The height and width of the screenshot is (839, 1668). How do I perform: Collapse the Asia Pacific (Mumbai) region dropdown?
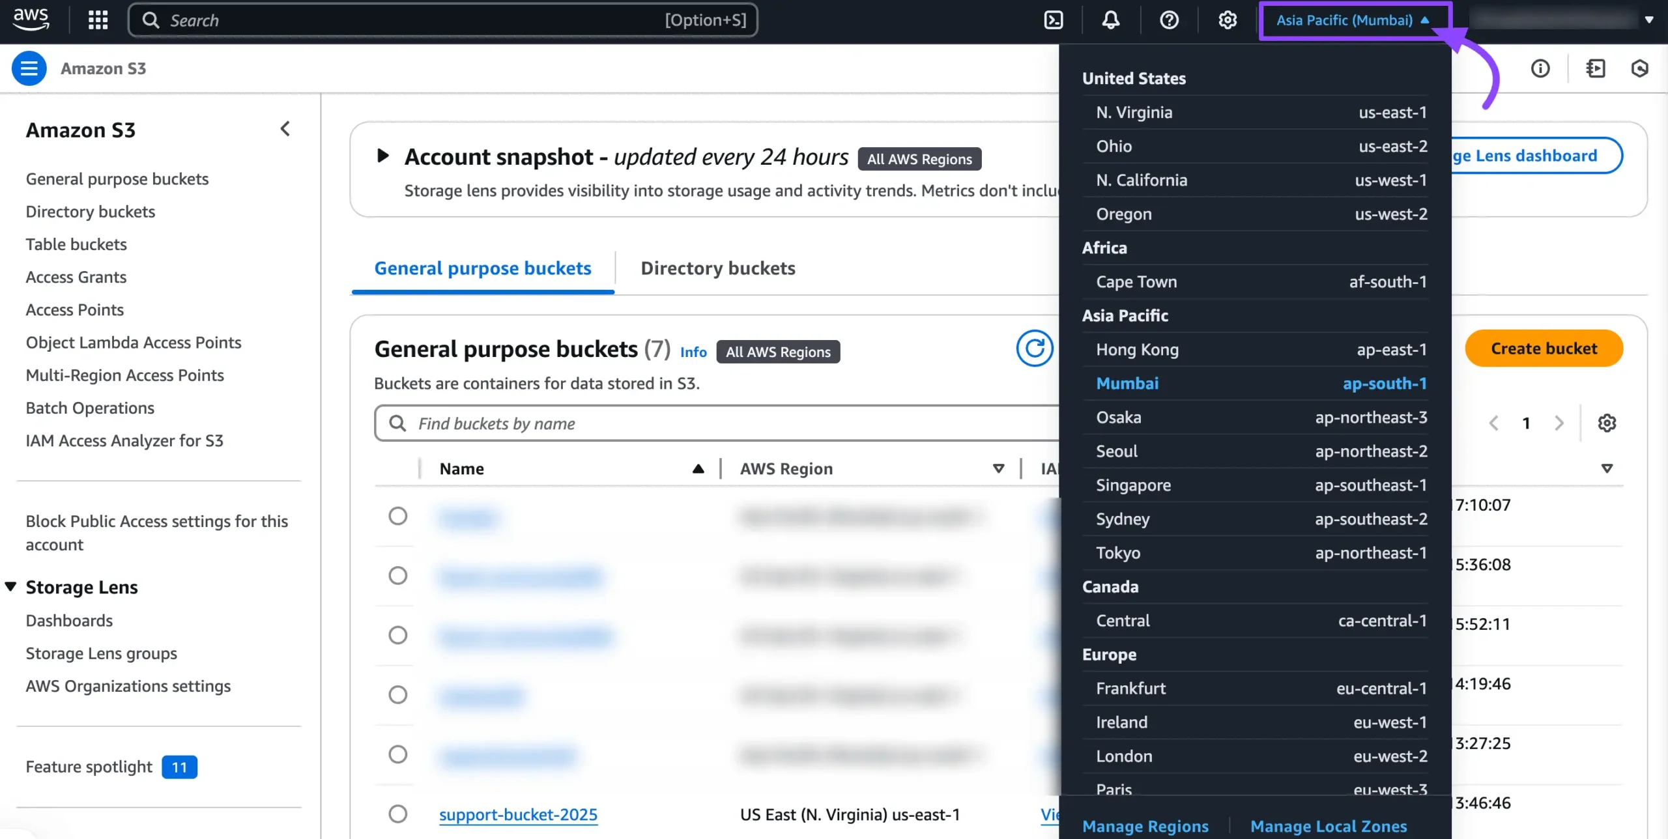1354,20
